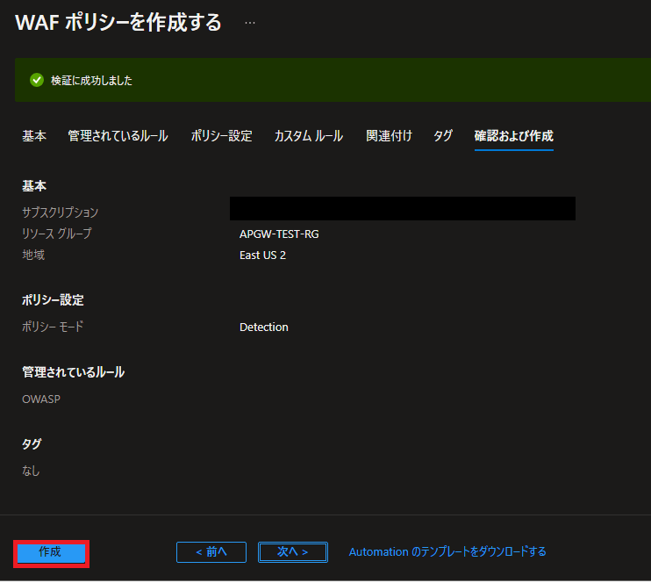
Task: Click the 検証に成功しました message text
Action: (x=91, y=80)
